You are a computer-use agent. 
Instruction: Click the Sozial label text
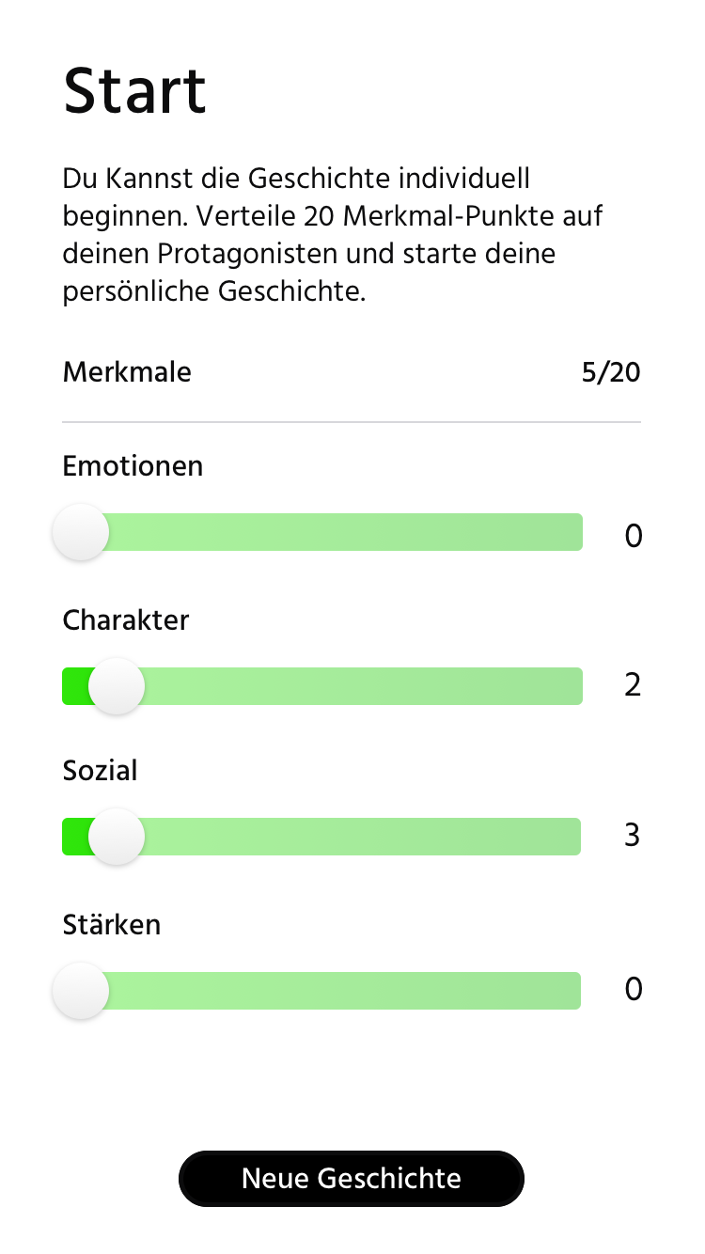[100, 771]
